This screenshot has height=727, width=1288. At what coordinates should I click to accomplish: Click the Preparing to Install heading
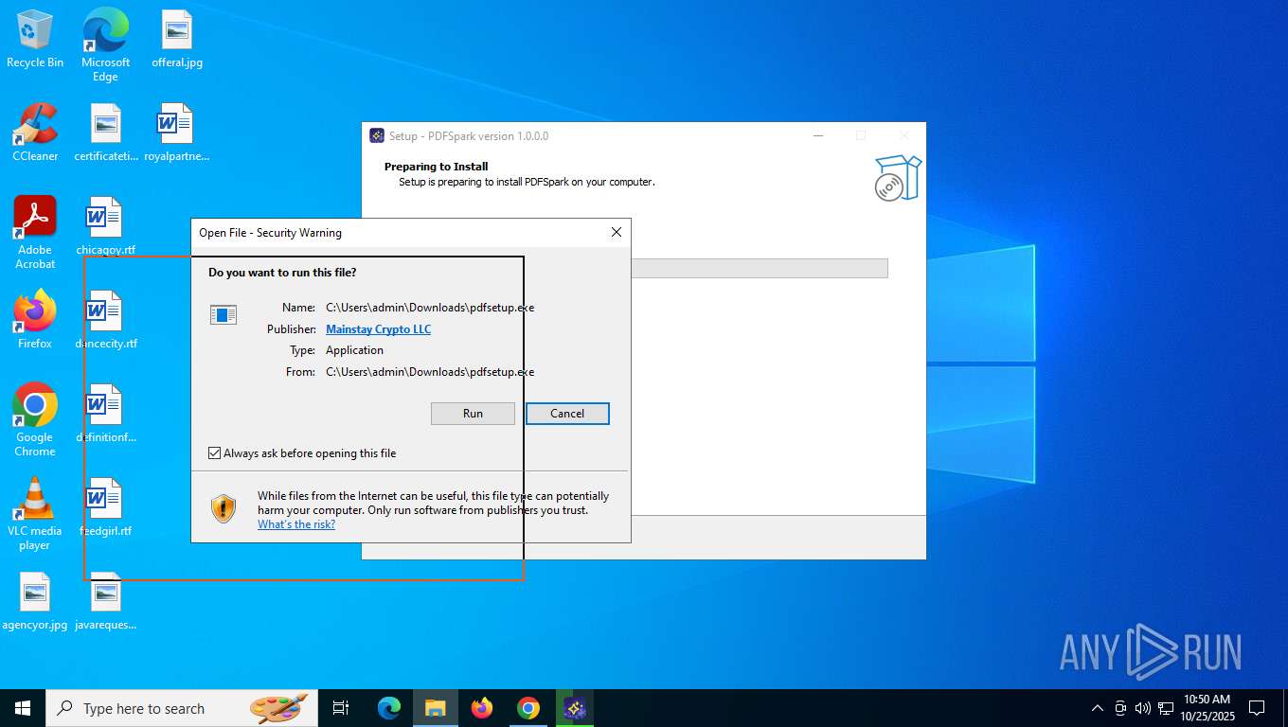pos(436,167)
